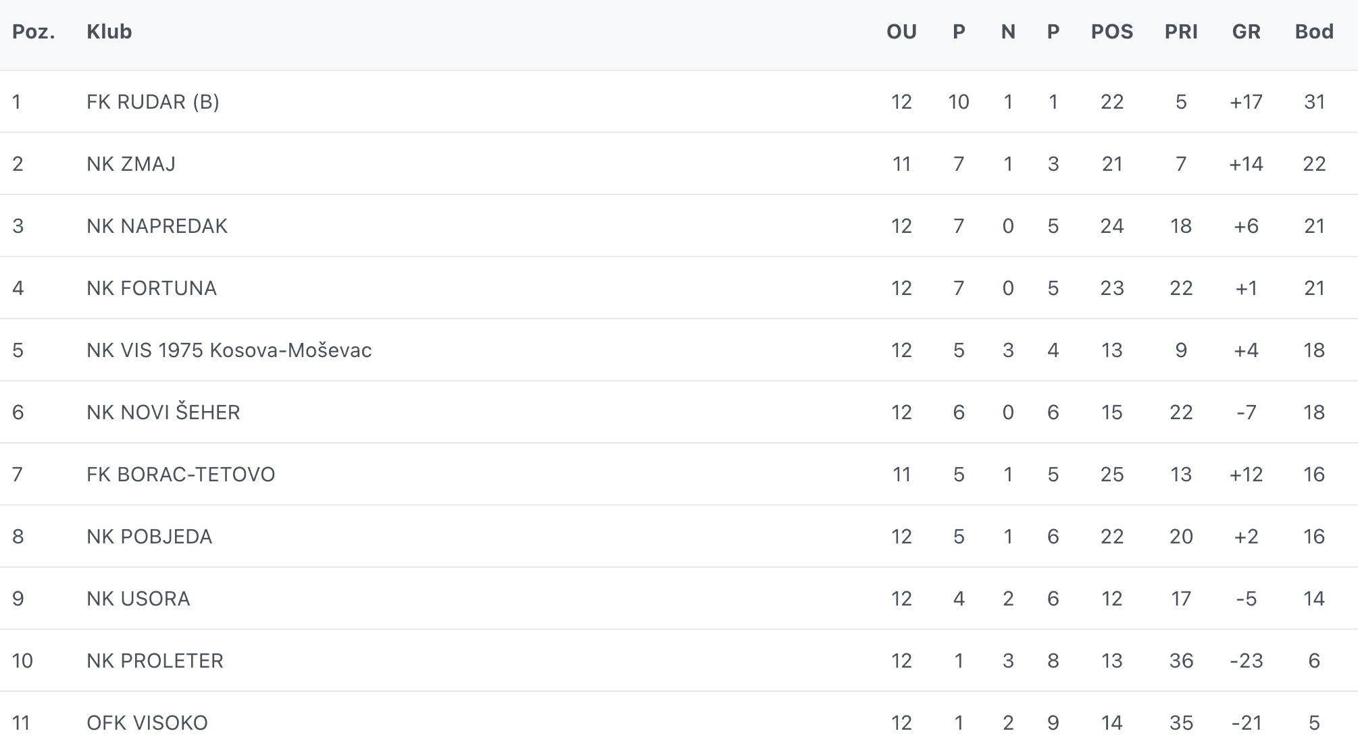Select NK NOVI ŠEHER in the table

click(163, 412)
